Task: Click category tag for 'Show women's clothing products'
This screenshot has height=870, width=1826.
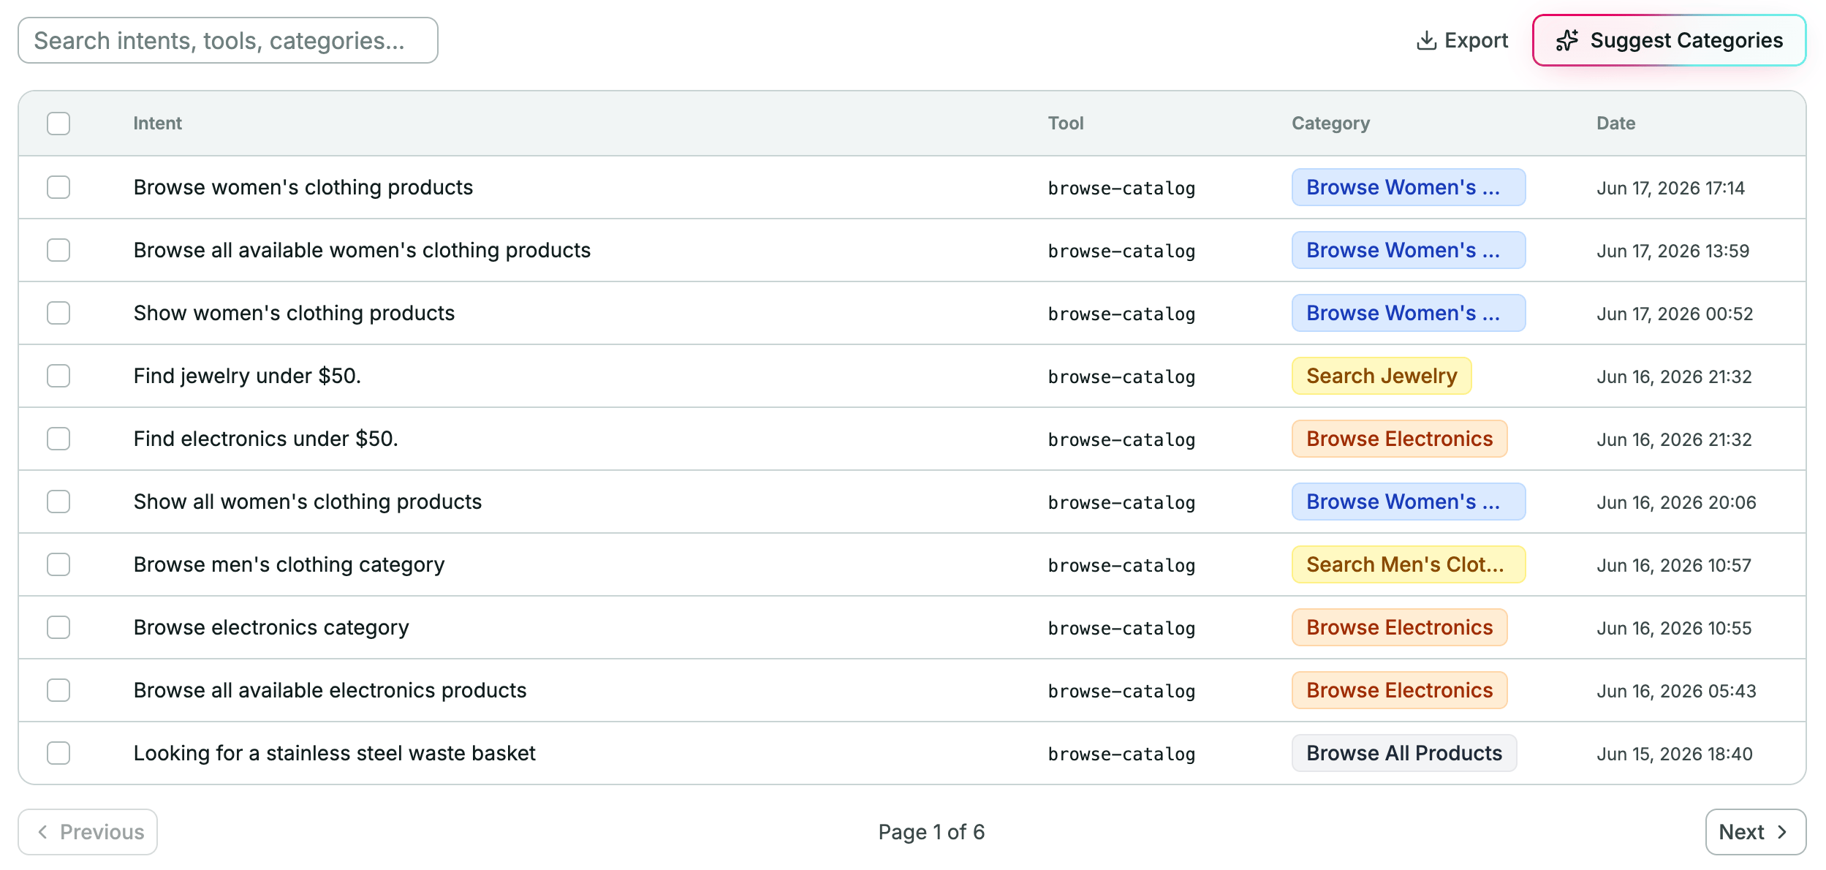Action: [1409, 313]
